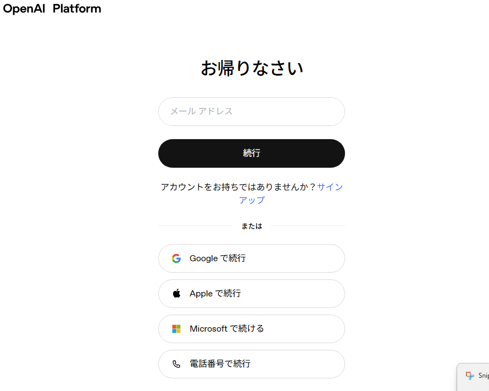This screenshot has height=391, width=489.
Task: Click the OpenAI wordmark in the header
Action: [x=24, y=9]
